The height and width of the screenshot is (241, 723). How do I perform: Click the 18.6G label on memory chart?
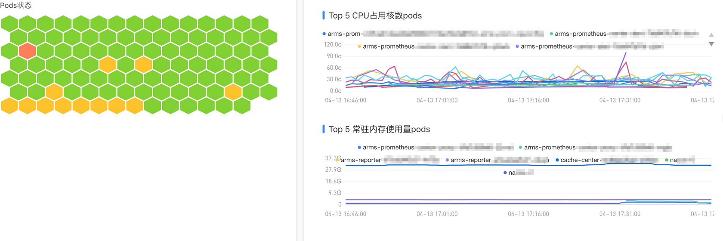(x=334, y=181)
